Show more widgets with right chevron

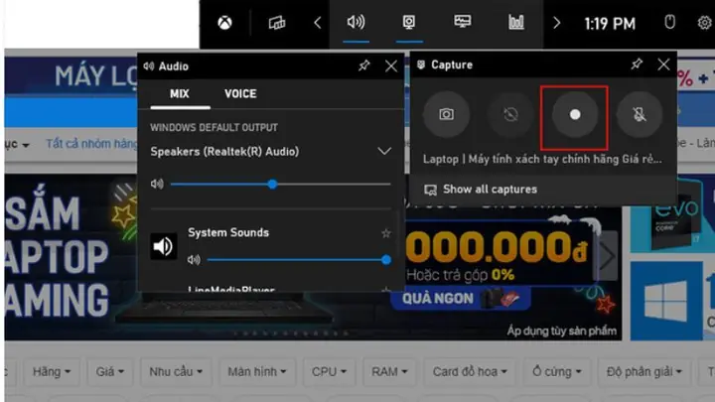point(556,23)
